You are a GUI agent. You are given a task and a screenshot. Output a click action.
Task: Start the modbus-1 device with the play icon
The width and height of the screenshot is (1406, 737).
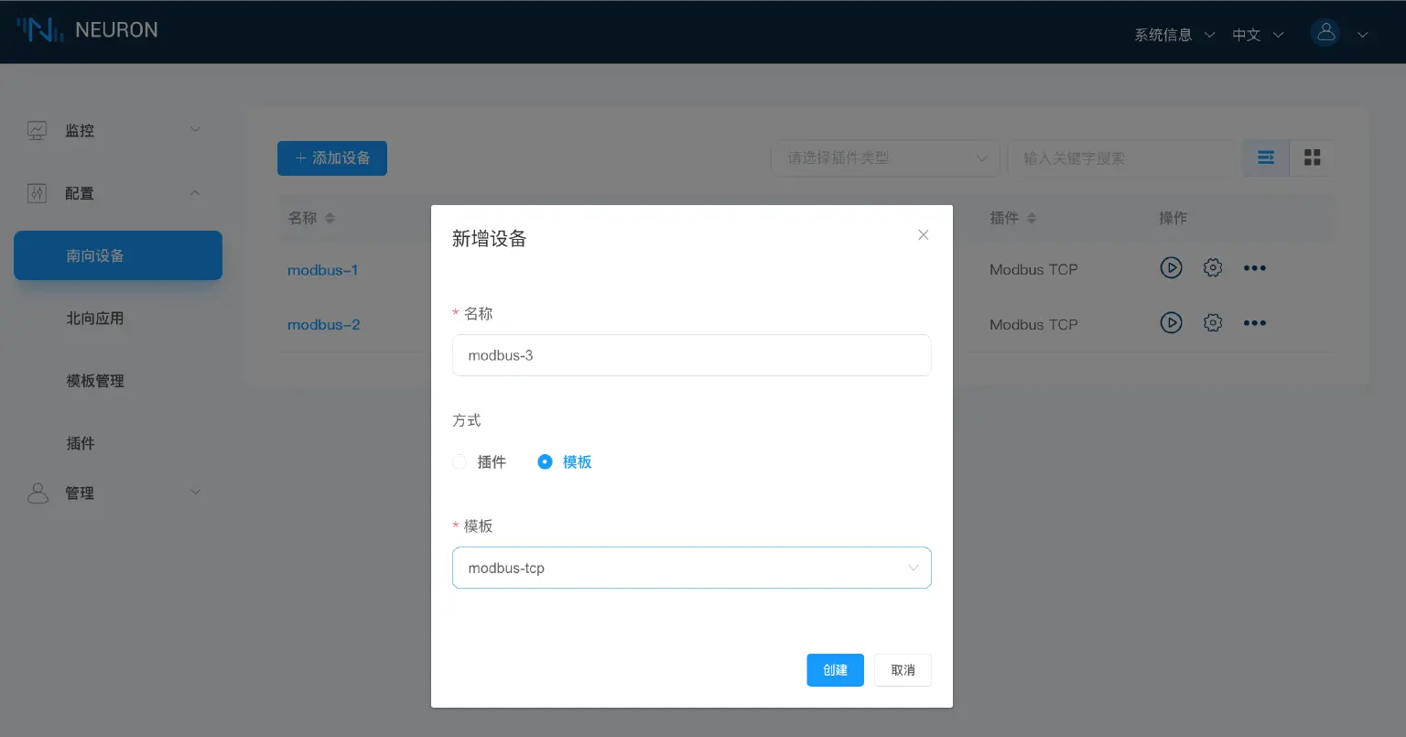click(1172, 267)
